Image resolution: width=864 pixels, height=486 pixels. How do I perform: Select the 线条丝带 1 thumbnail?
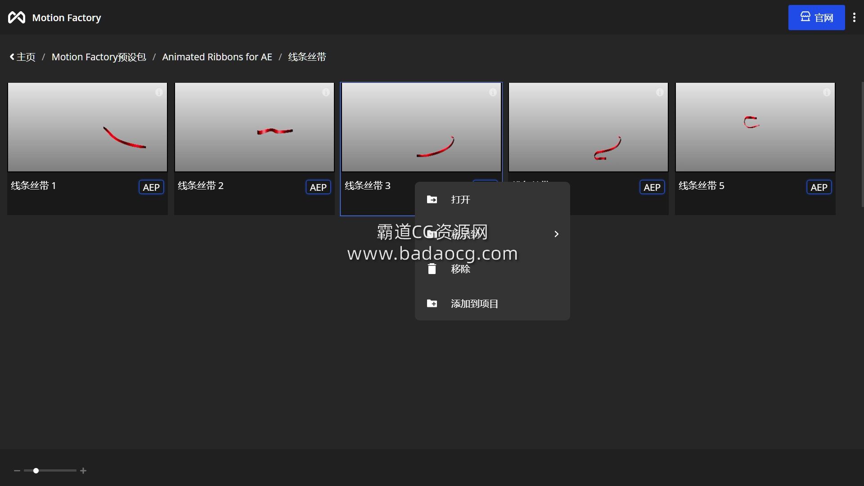click(87, 127)
